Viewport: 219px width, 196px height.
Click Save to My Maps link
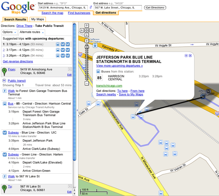[131, 94]
